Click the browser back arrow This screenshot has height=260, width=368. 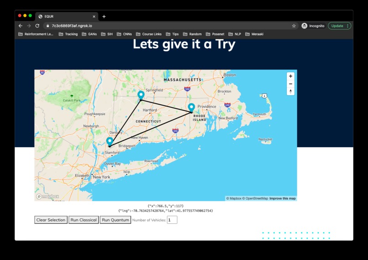(x=21, y=26)
